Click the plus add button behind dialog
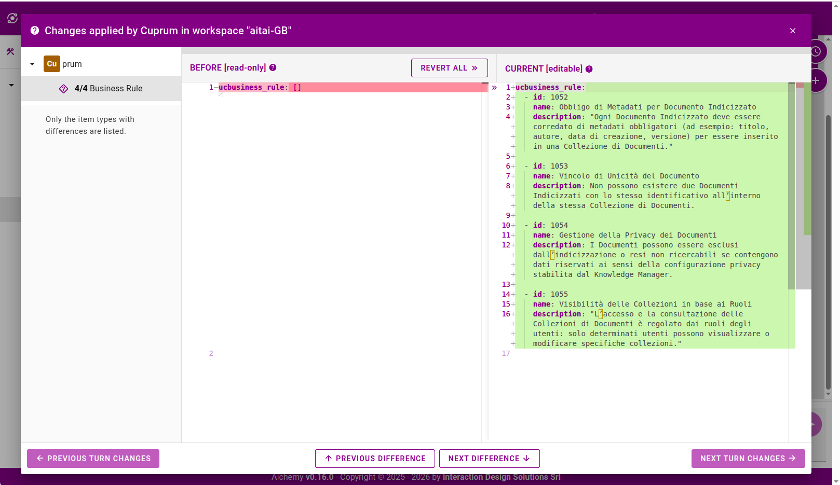The image size is (840, 485). click(817, 80)
